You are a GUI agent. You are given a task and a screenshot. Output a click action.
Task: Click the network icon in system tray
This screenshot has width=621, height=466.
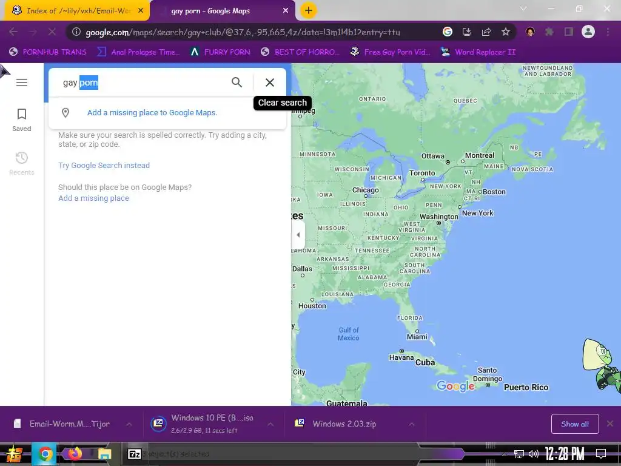(519, 454)
